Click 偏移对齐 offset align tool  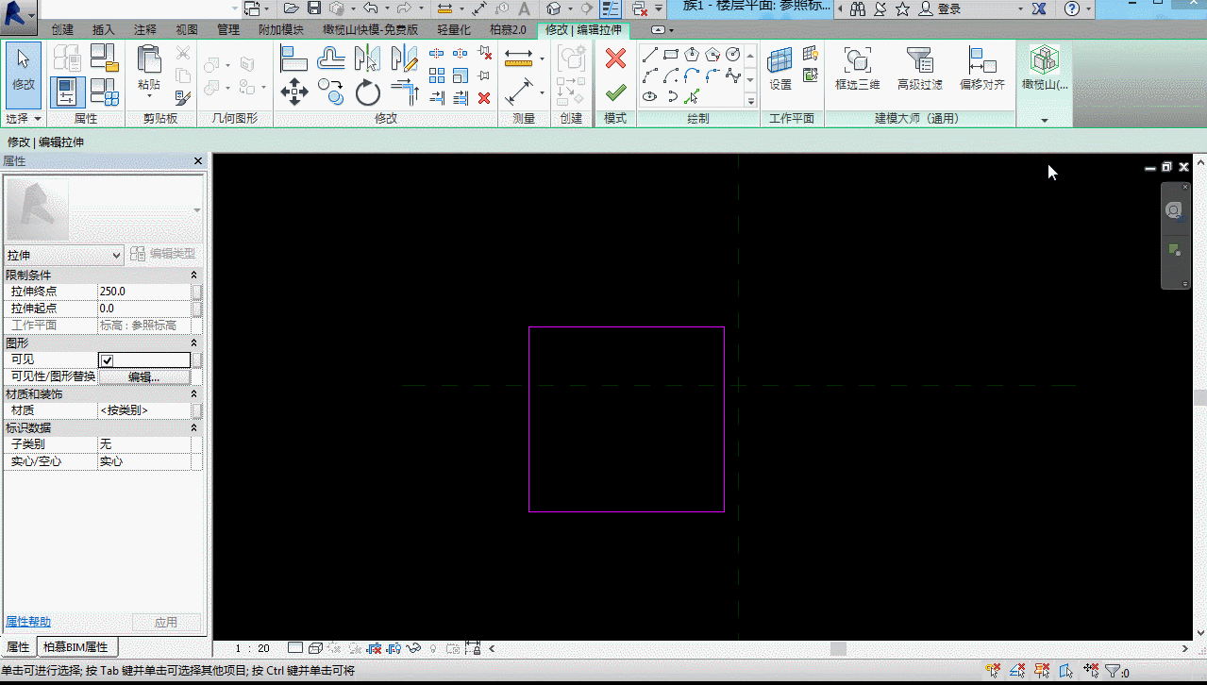tap(982, 68)
